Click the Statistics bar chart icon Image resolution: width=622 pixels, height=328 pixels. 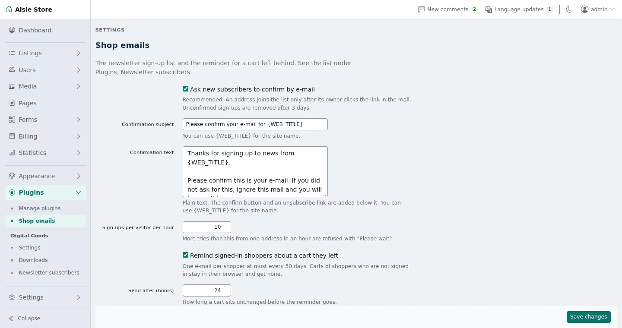(x=12, y=153)
